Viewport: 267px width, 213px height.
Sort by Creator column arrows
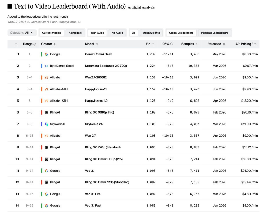(x=55, y=44)
